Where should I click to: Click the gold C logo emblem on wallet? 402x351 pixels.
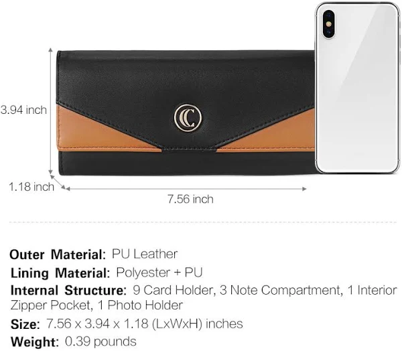188,118
